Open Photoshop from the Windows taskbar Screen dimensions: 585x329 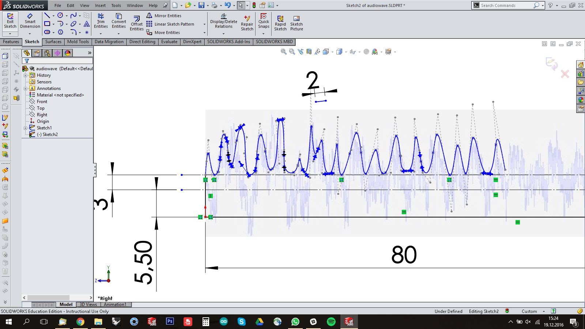pyautogui.click(x=170, y=322)
